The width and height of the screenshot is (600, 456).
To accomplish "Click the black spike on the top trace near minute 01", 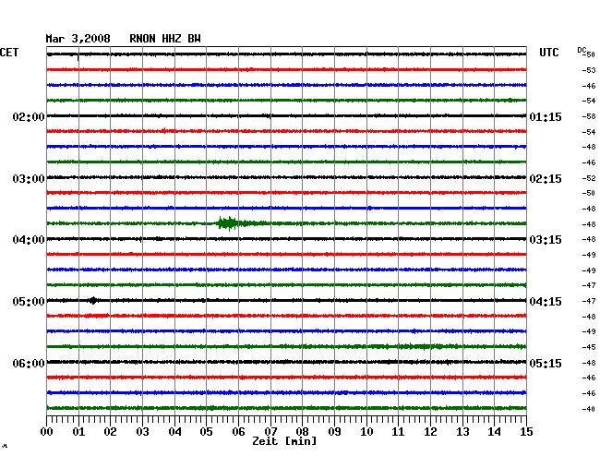I will (78, 57).
